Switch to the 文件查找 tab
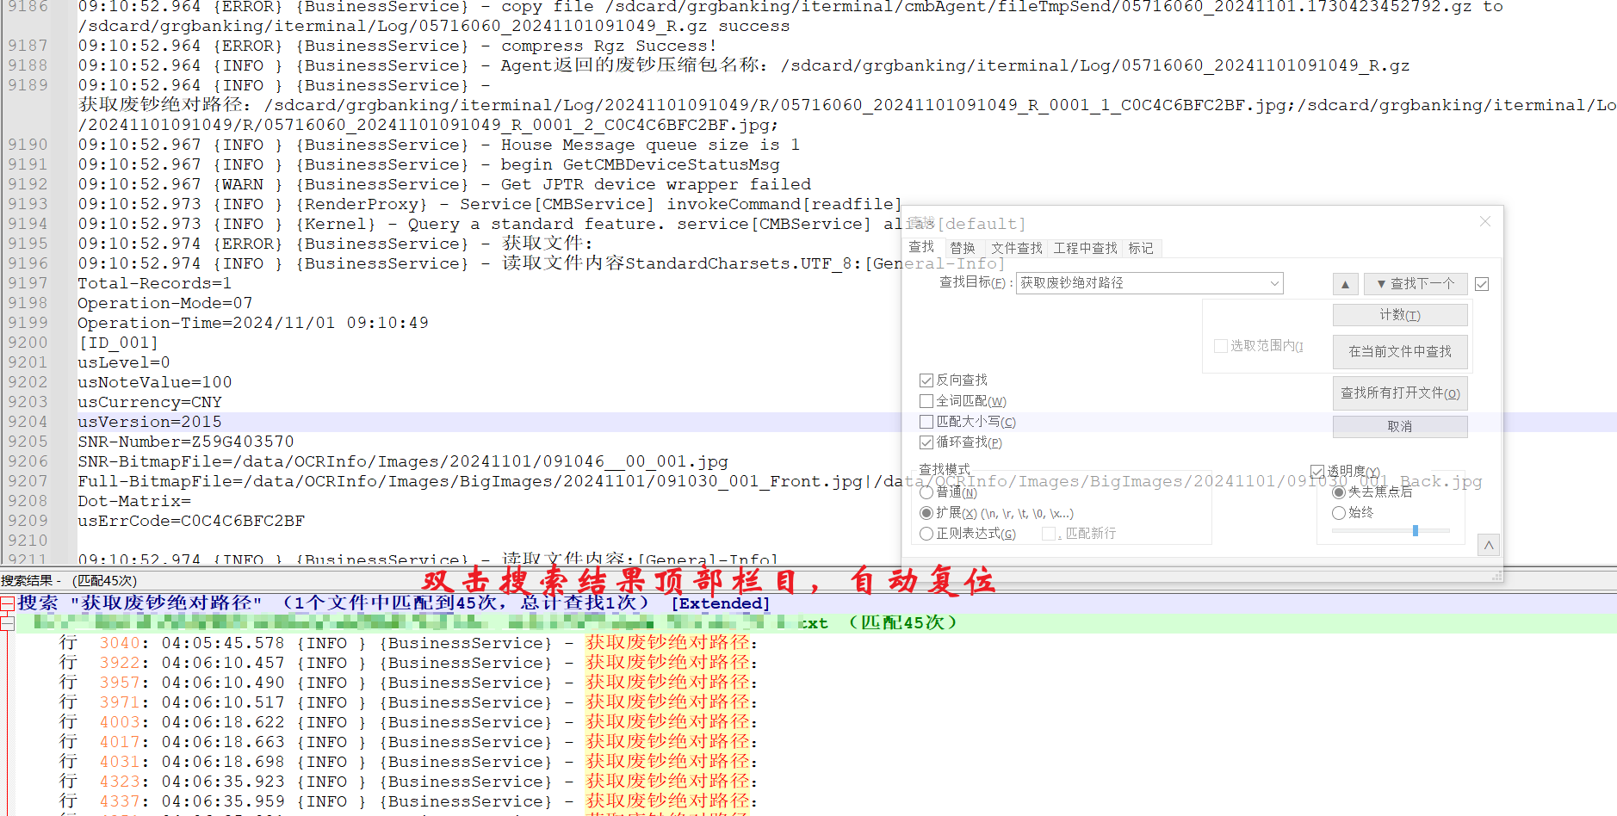This screenshot has width=1617, height=816. tap(1017, 248)
